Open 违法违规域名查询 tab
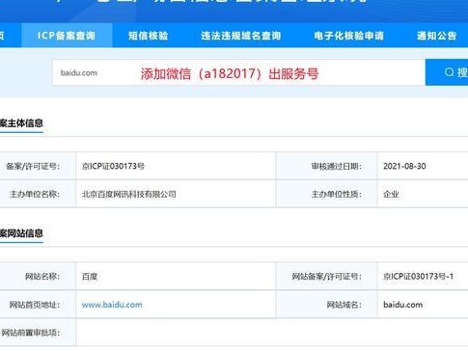 tap(241, 36)
